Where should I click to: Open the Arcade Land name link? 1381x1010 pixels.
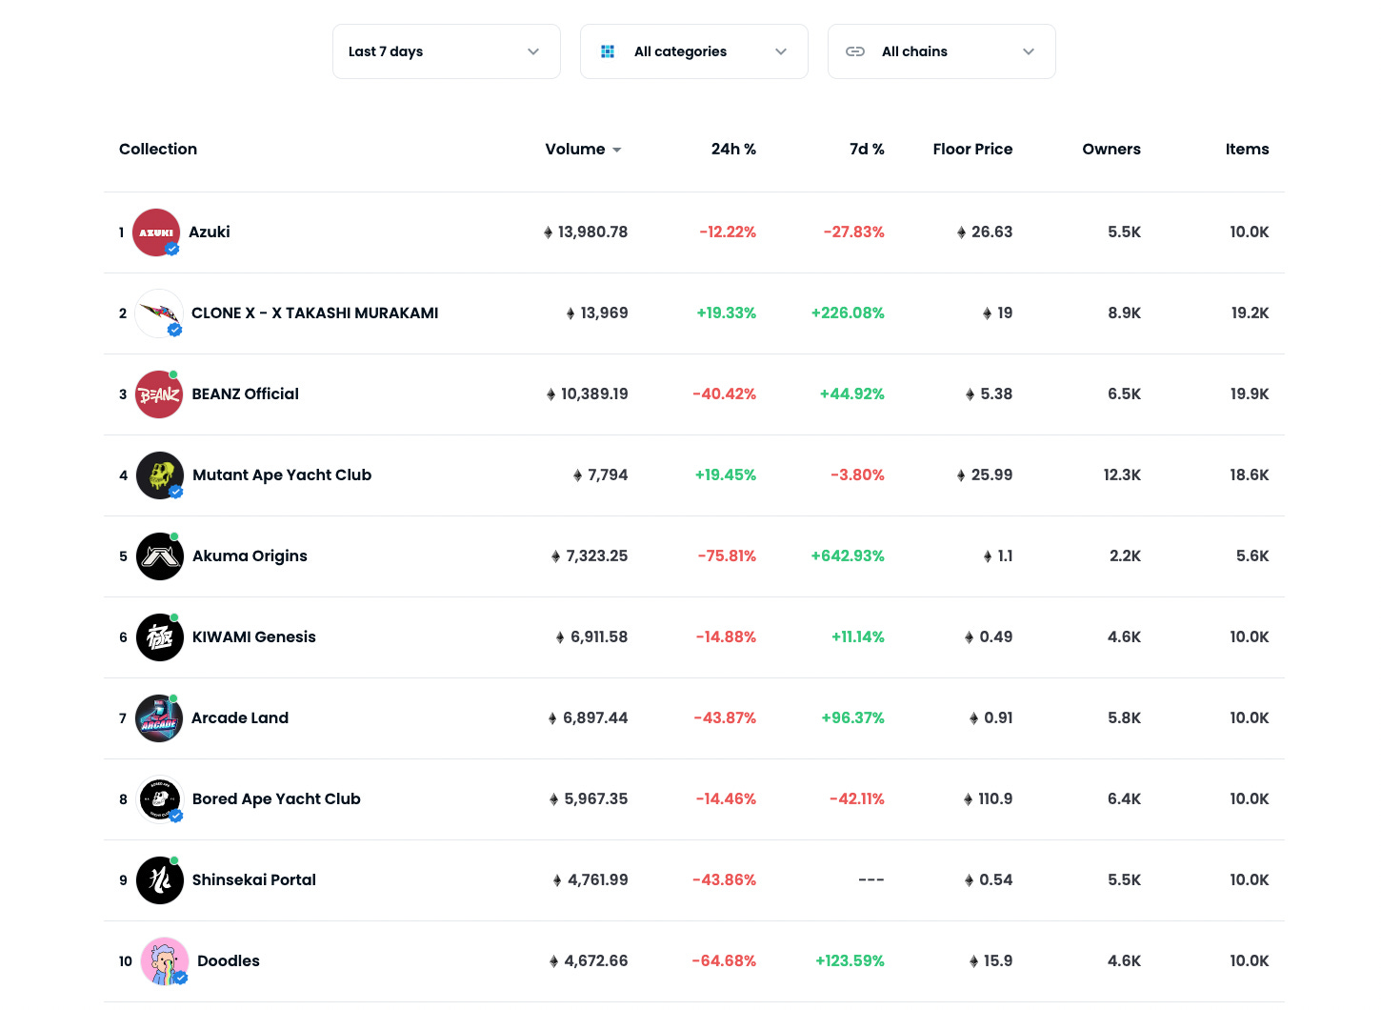click(x=240, y=718)
